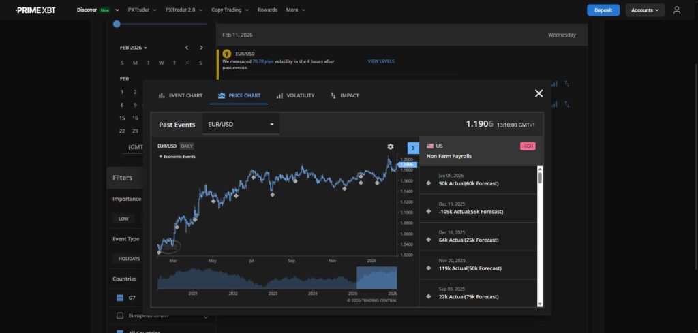Click the DAILY timeframe badge
This screenshot has width=698, height=333.
[x=187, y=146]
